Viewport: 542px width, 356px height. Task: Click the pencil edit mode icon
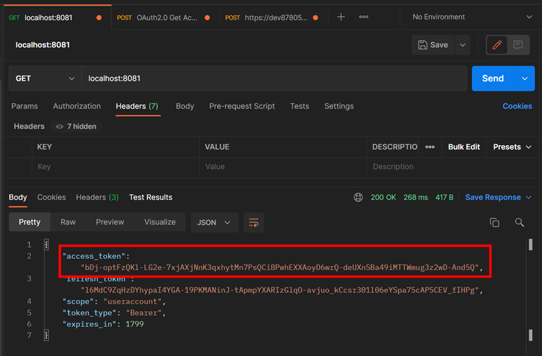497,45
